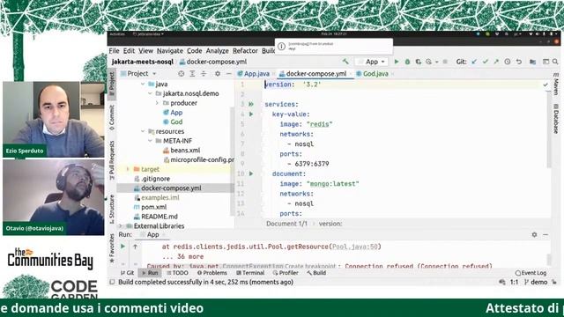Open dropdown arrow next to profiler icon
This screenshot has height=317, width=564.
(437, 62)
